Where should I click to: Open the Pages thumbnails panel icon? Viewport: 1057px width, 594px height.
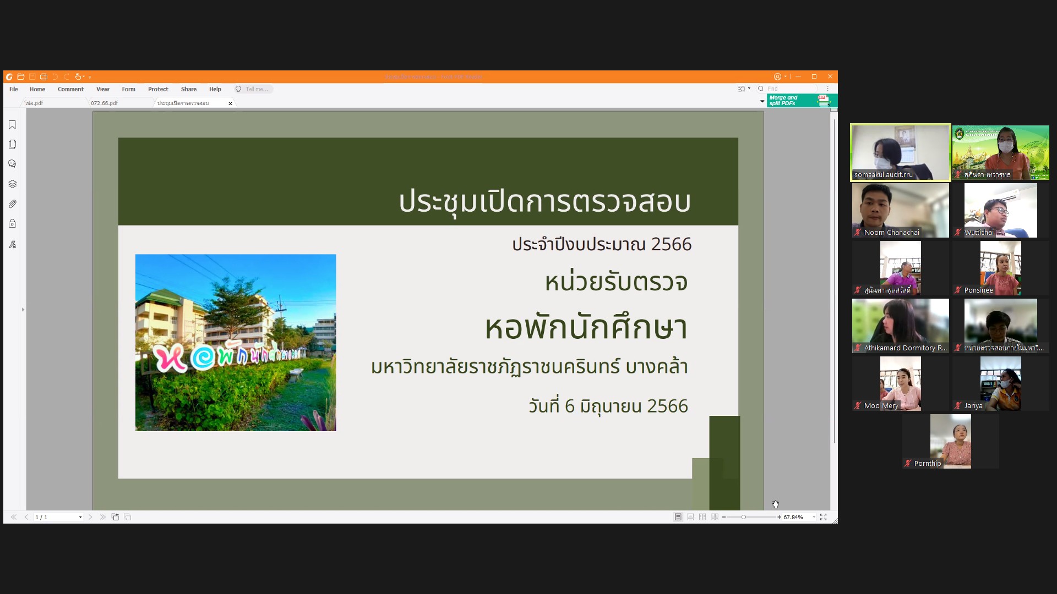click(12, 144)
